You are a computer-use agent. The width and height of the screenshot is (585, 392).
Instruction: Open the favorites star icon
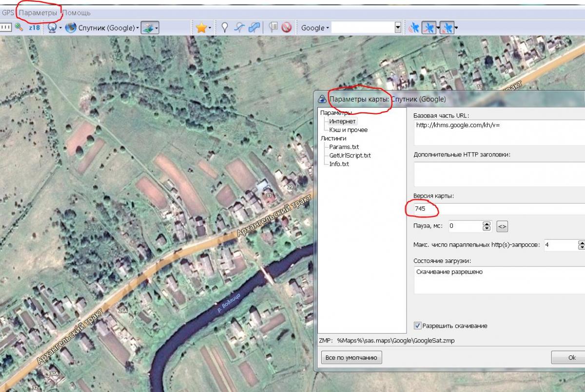[x=201, y=28]
